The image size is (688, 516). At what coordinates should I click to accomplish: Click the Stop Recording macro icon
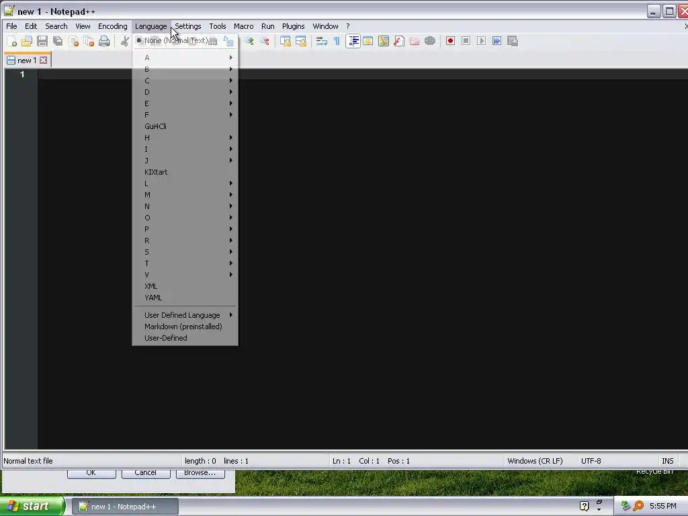click(466, 41)
